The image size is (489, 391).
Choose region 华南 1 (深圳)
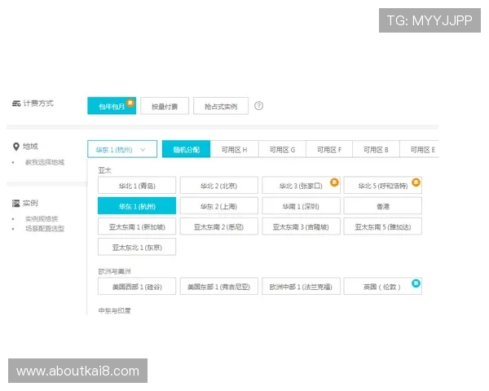click(x=301, y=206)
